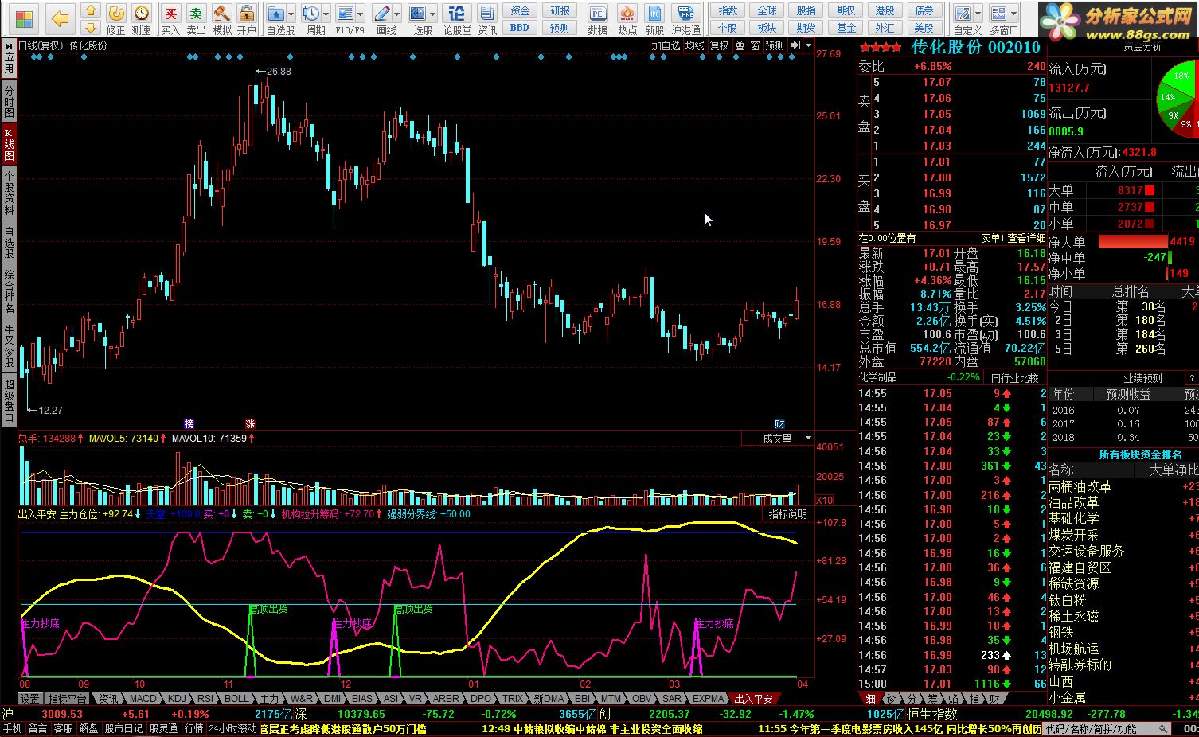Click the BBD toolbar button
Image resolution: width=1199 pixels, height=737 pixels.
tap(520, 28)
